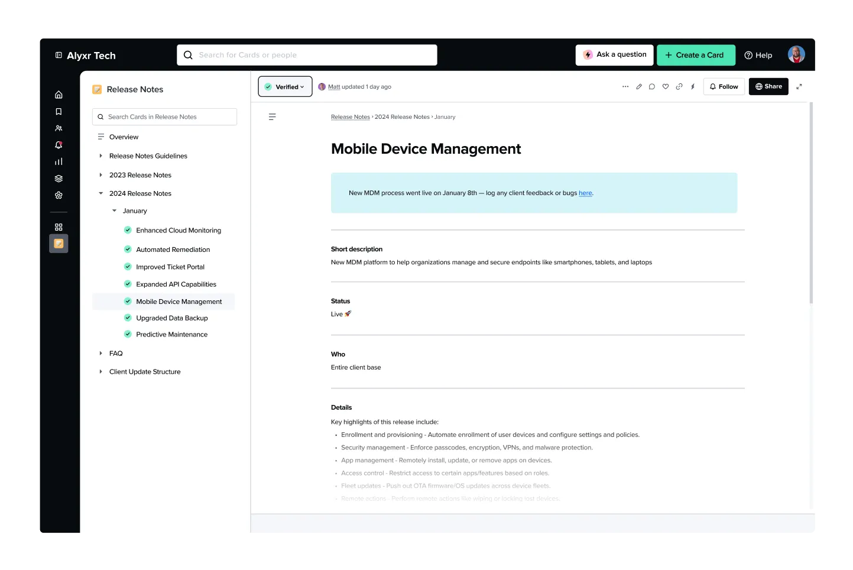The height and width of the screenshot is (570, 853).
Task: Copy the card link via the chain icon
Action: 679,86
